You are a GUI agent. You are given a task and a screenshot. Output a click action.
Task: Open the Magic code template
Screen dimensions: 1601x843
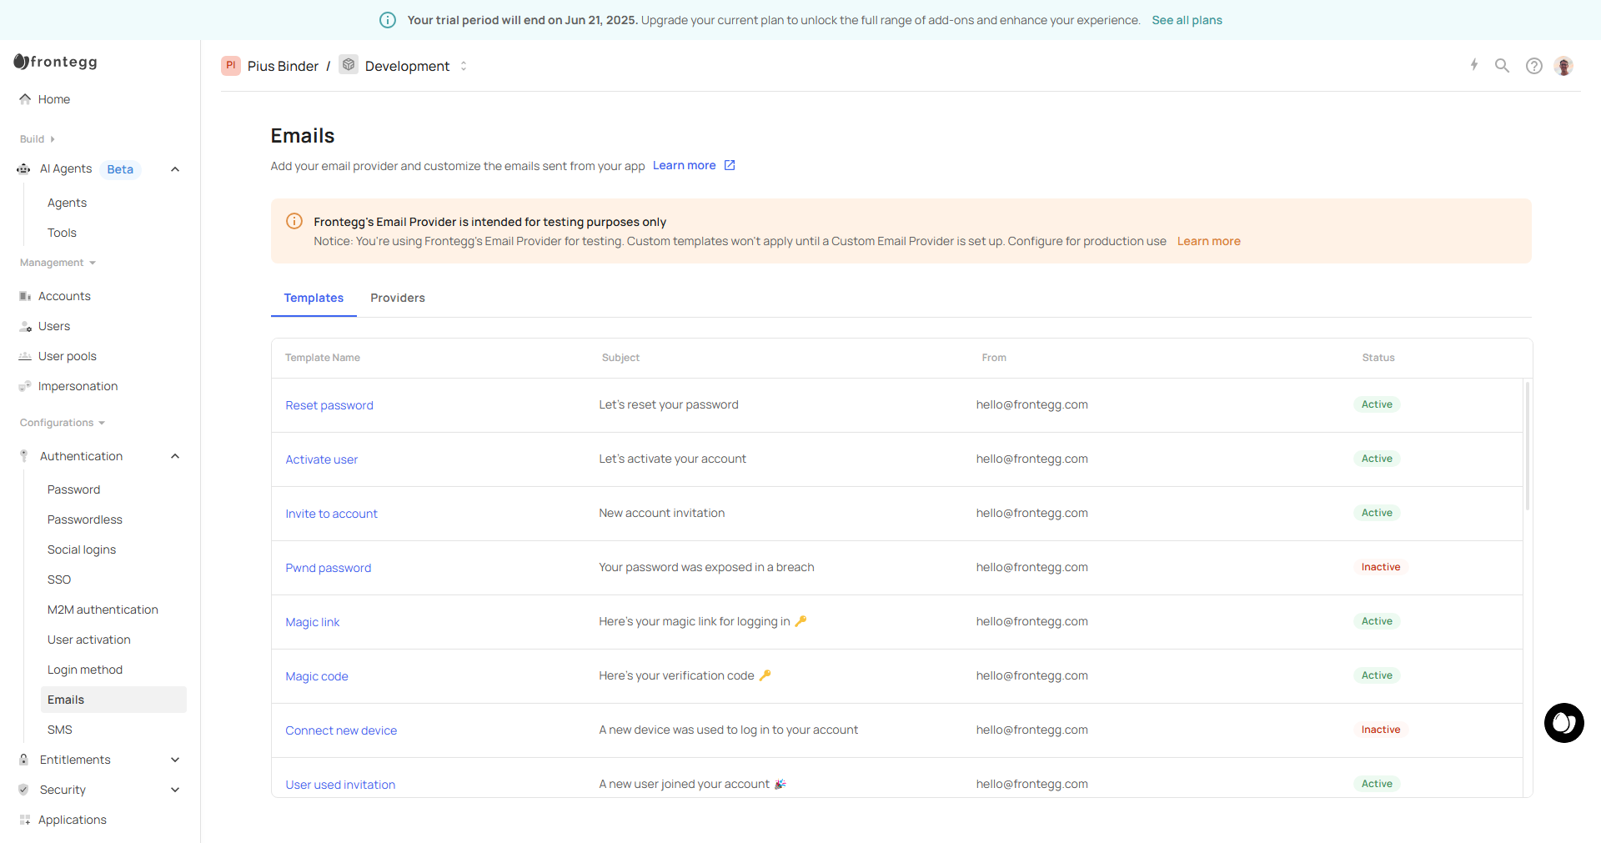[317, 676]
